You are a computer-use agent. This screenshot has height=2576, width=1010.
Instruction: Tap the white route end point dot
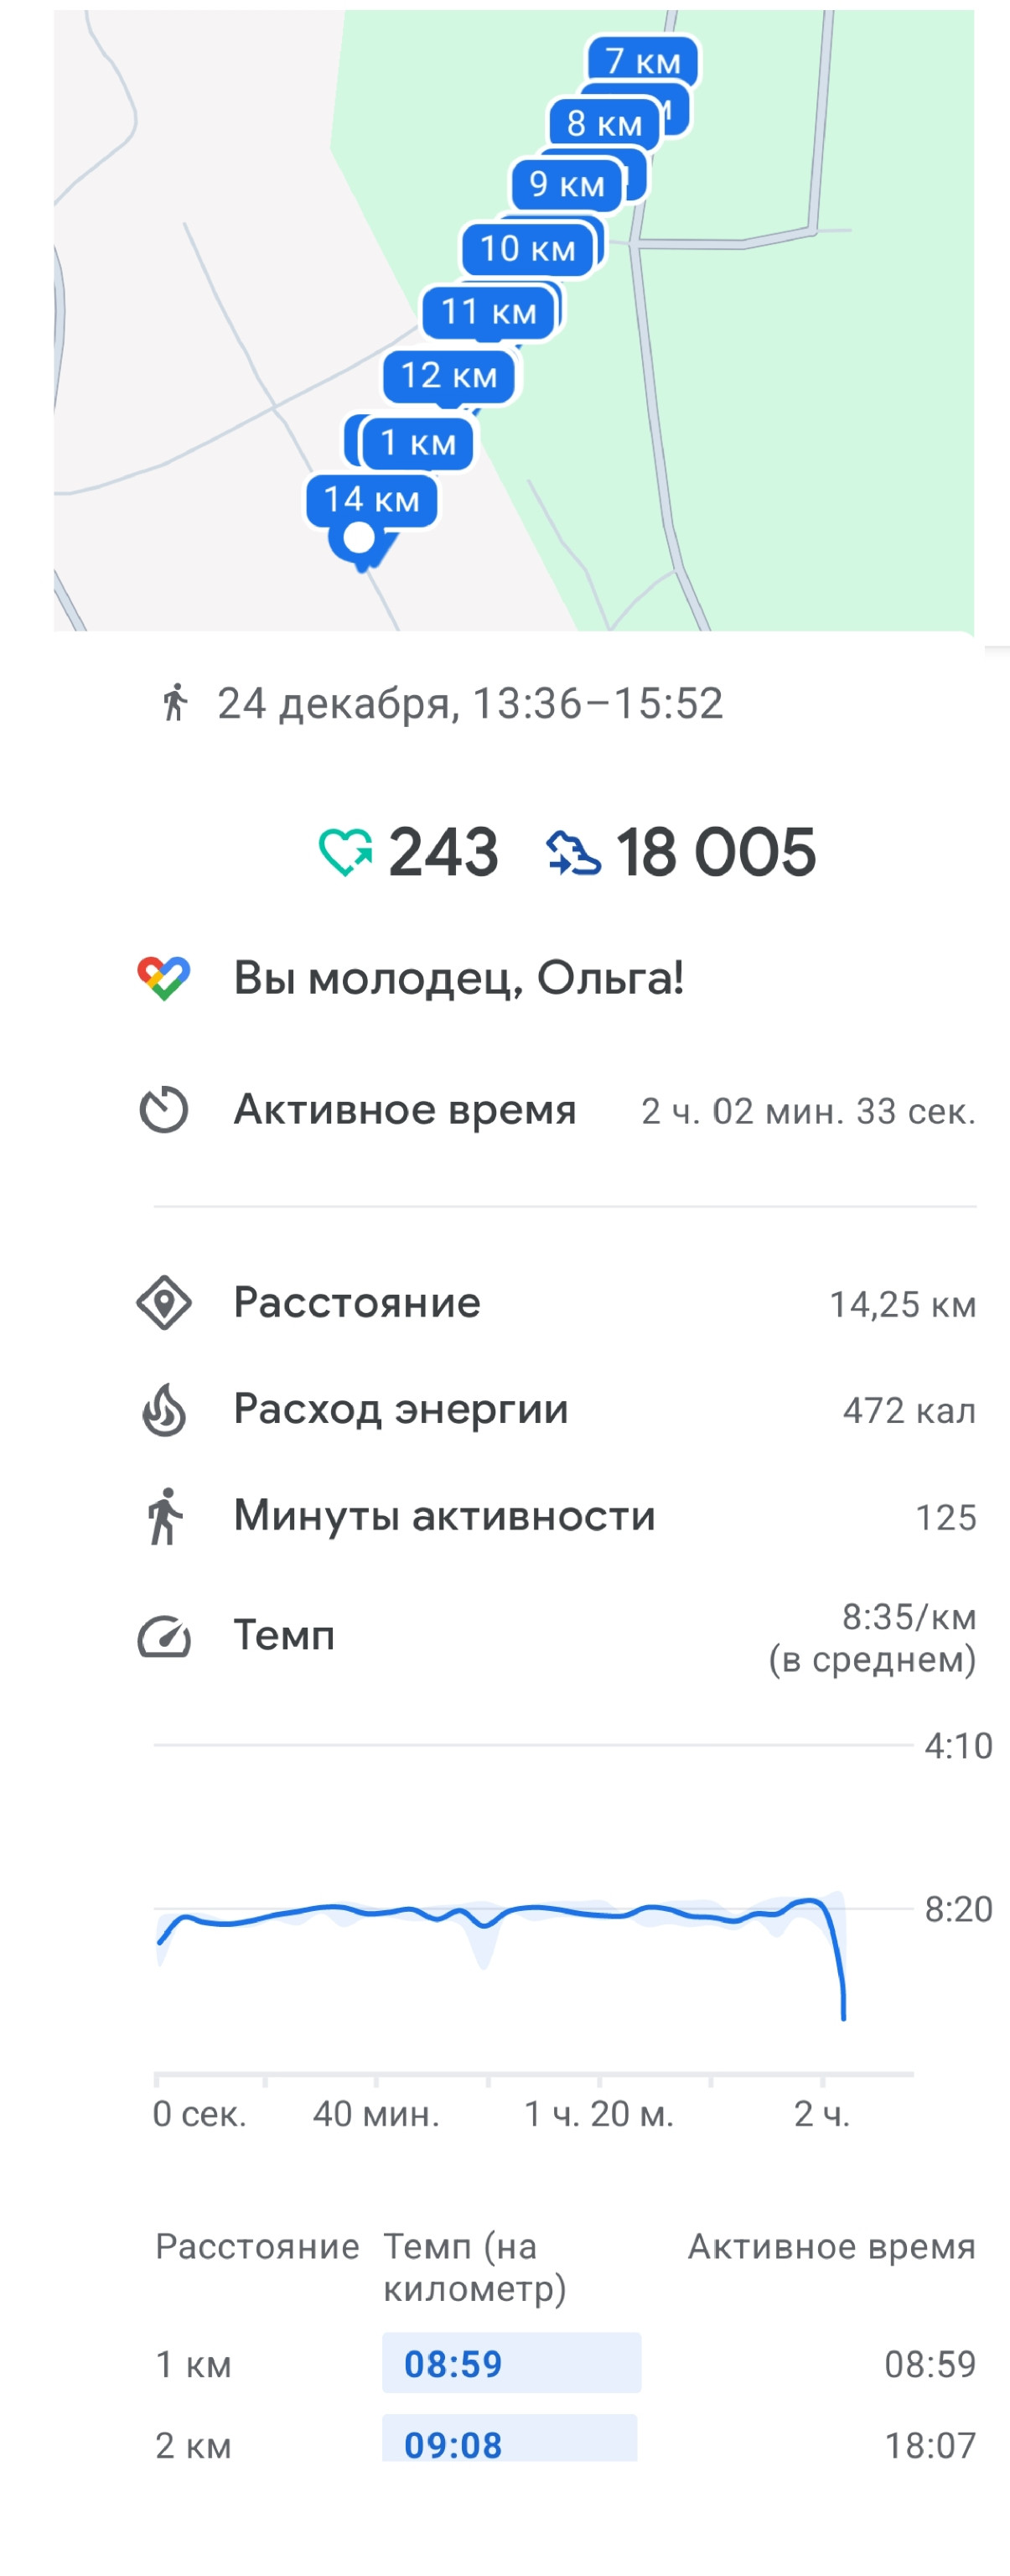(359, 538)
